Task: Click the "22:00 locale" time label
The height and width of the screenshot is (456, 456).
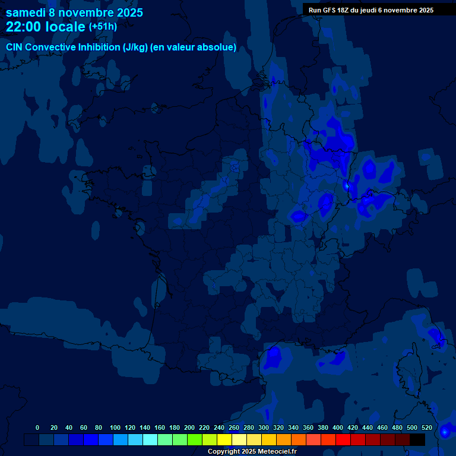Action: (x=46, y=27)
